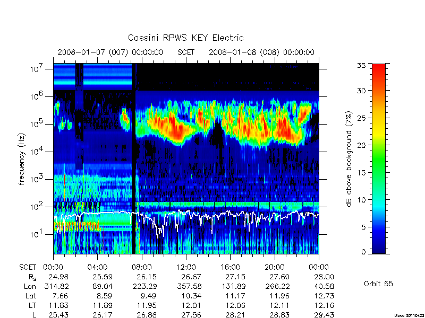425x318 pixels.
Task: Click the SCET time label 08:00
Action: 142,267
